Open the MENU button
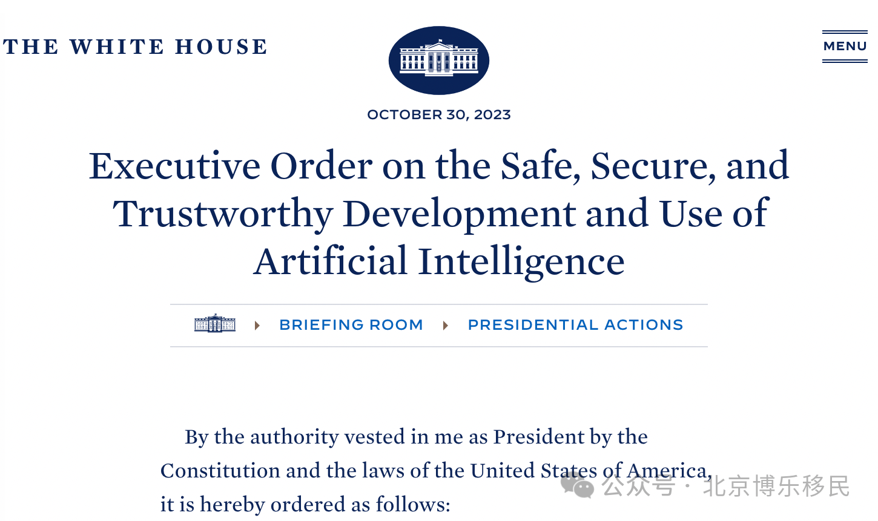The image size is (878, 521). pyautogui.click(x=845, y=46)
